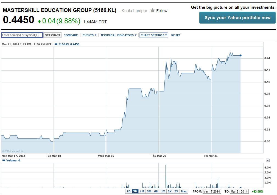The height and width of the screenshot is (195, 277).
Task: Click the 0.30 price axis label
Action: pyautogui.click(x=267, y=141)
